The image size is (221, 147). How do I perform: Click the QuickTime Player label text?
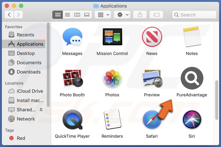[72, 136]
